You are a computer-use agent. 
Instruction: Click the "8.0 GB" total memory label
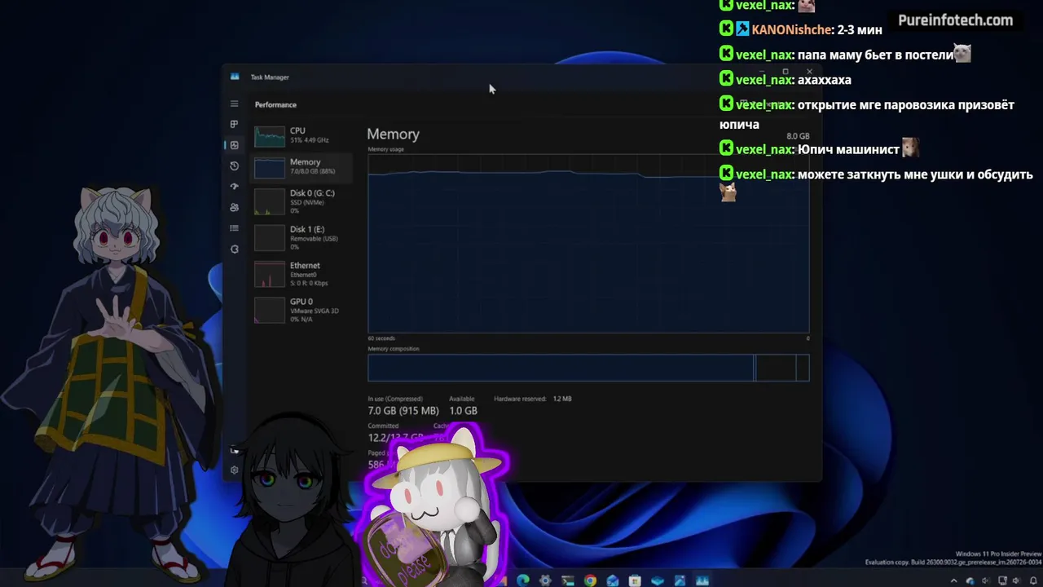(x=798, y=136)
